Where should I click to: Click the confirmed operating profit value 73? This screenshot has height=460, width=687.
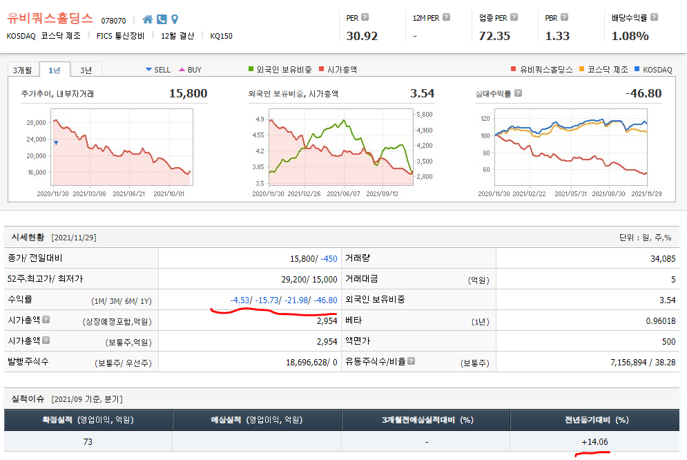tap(88, 441)
